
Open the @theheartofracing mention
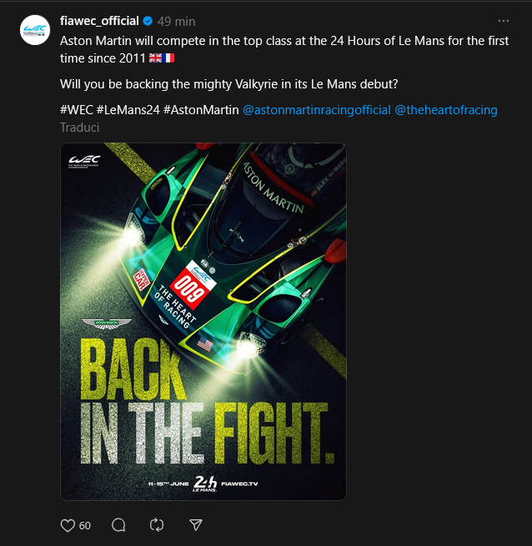tap(446, 110)
